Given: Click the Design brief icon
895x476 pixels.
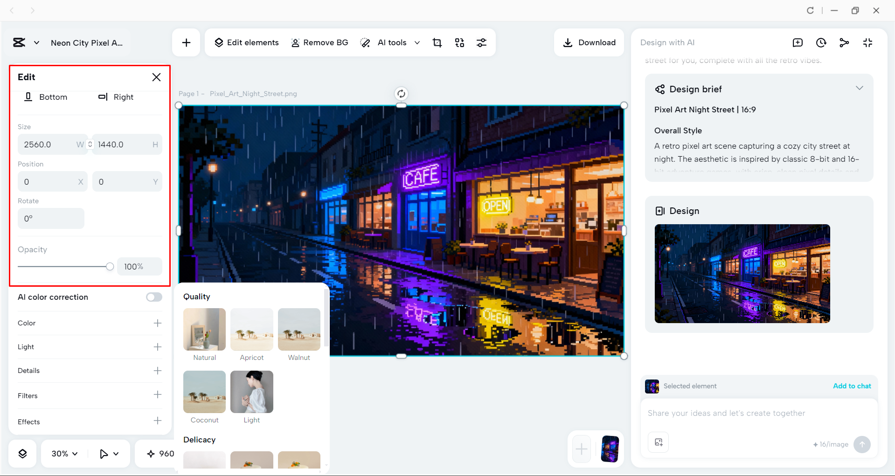Looking at the screenshot, I should pyautogui.click(x=660, y=89).
